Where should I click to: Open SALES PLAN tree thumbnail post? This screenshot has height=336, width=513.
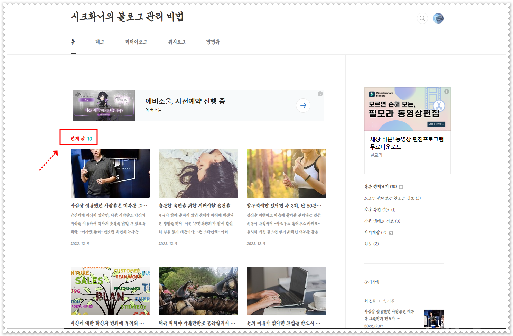tap(110, 291)
